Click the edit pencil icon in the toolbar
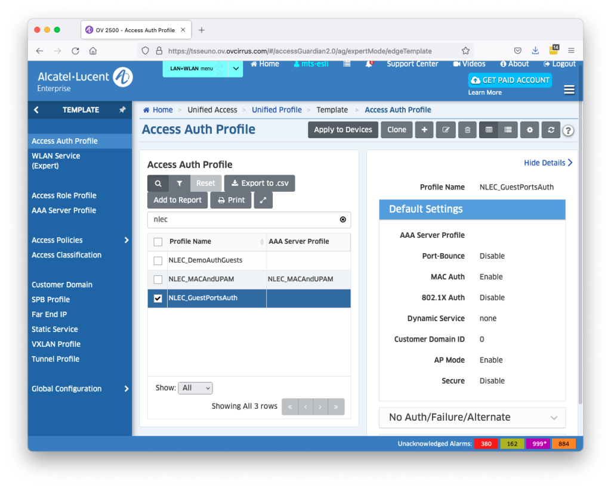Screen dimensions: 611x488 click(446, 130)
